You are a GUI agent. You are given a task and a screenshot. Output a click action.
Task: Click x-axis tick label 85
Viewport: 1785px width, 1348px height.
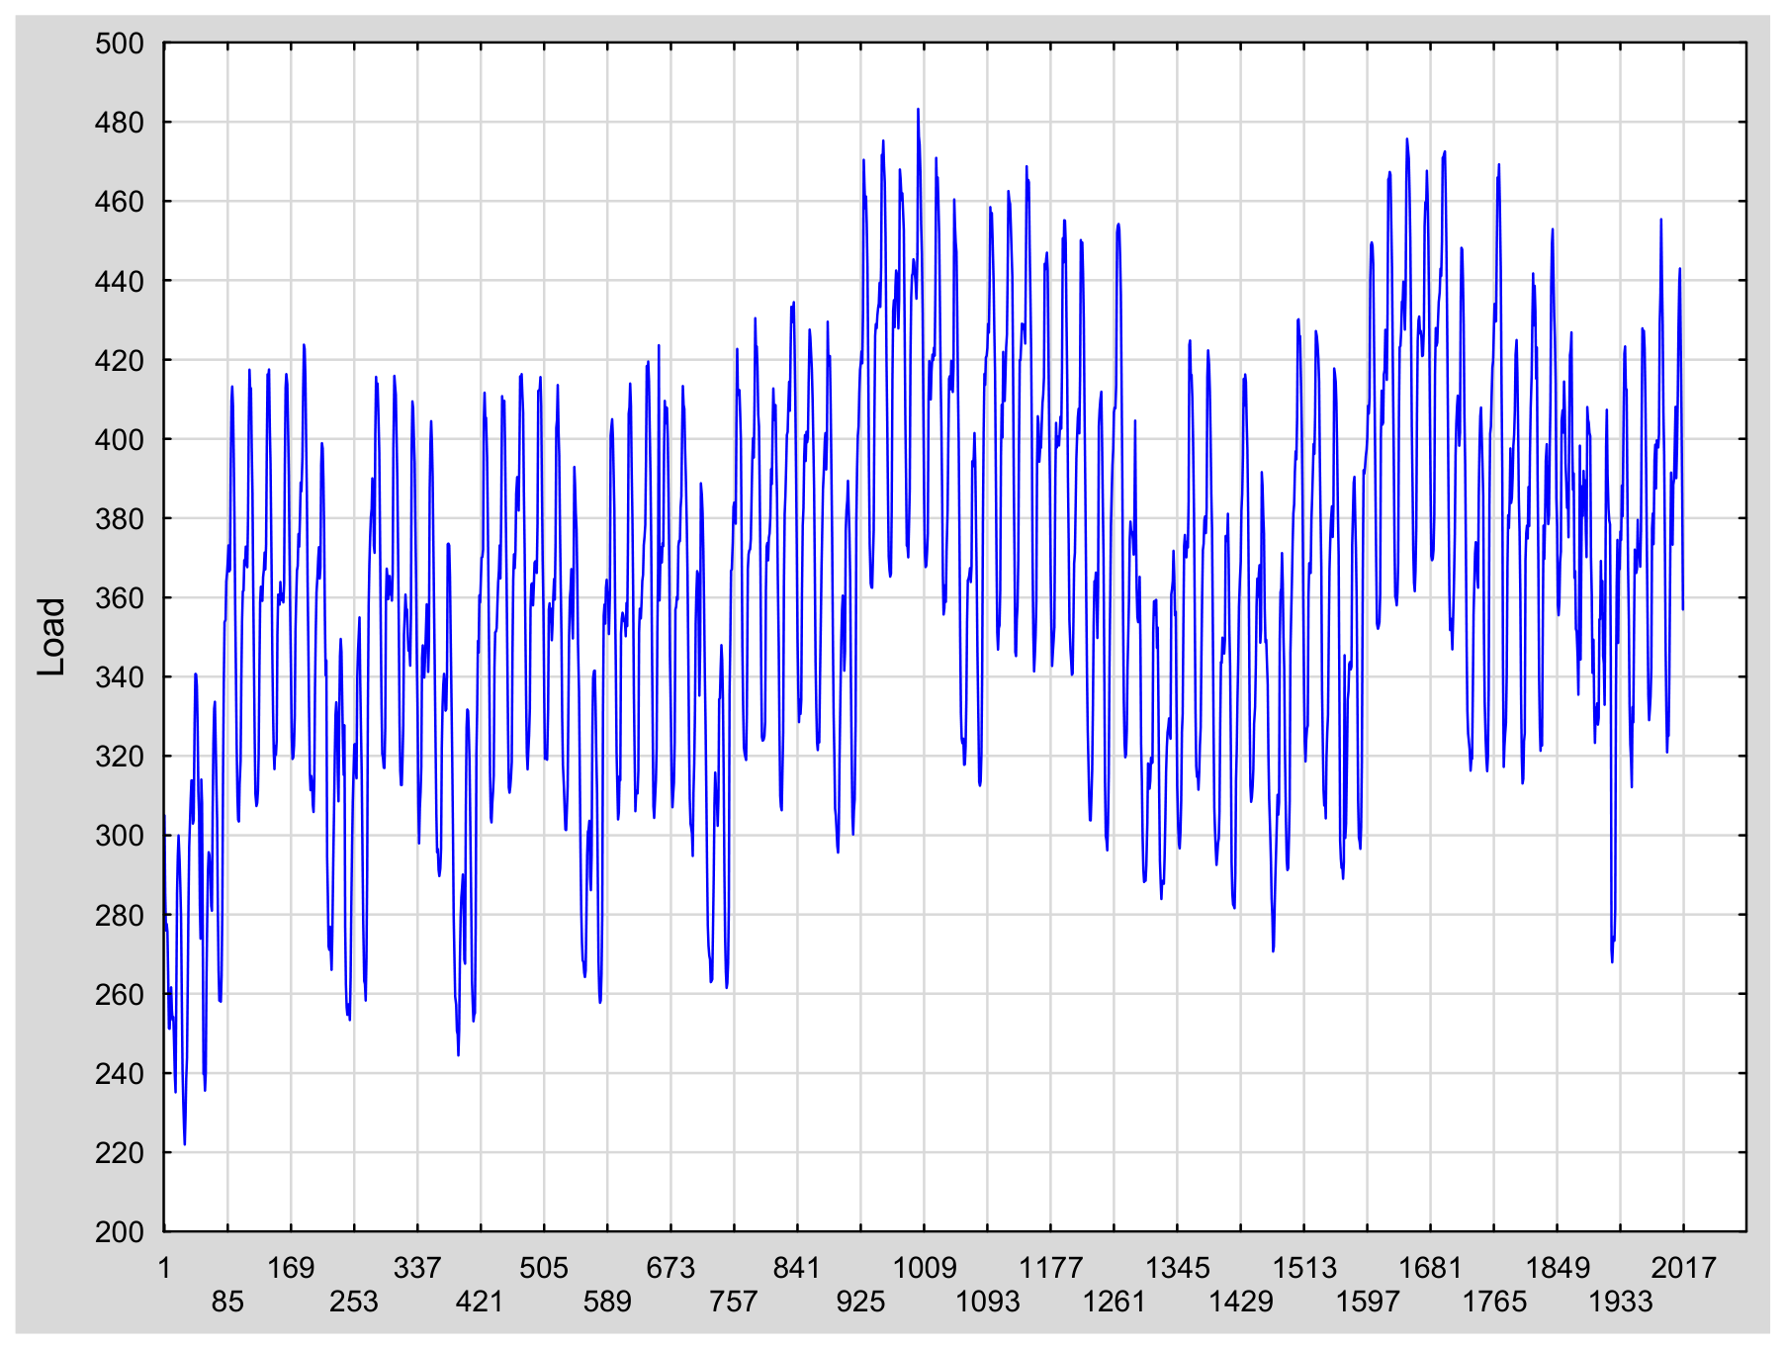227,1302
